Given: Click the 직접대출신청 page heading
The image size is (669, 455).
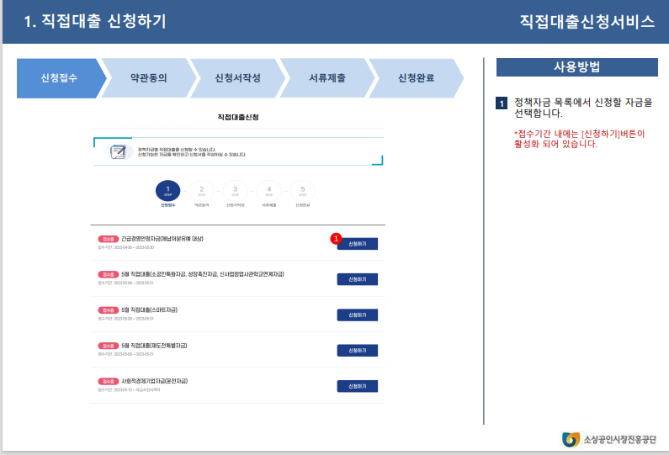Looking at the screenshot, I should tap(238, 117).
